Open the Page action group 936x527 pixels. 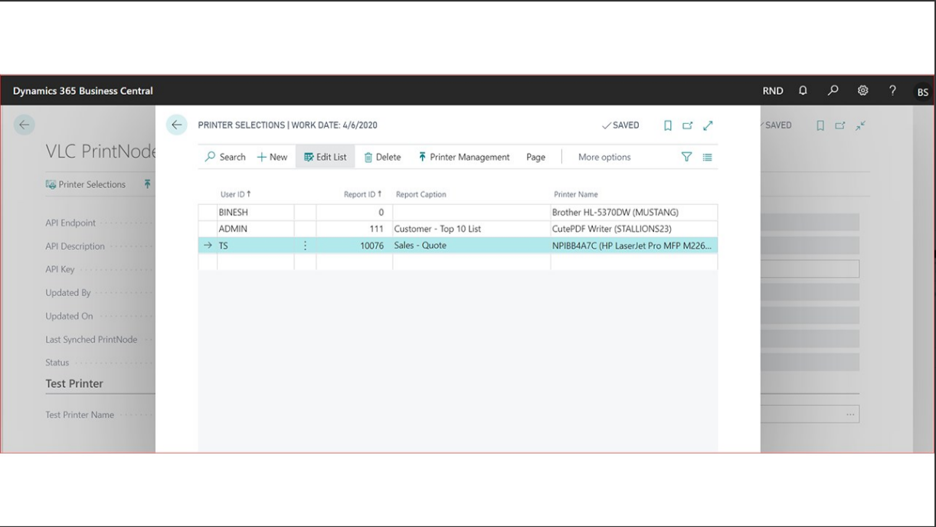[535, 156]
